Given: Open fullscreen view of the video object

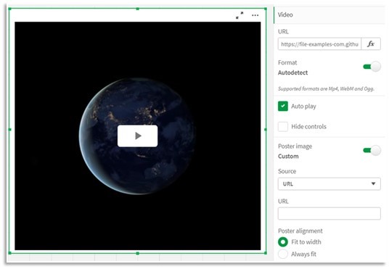Looking at the screenshot, I should click(239, 15).
